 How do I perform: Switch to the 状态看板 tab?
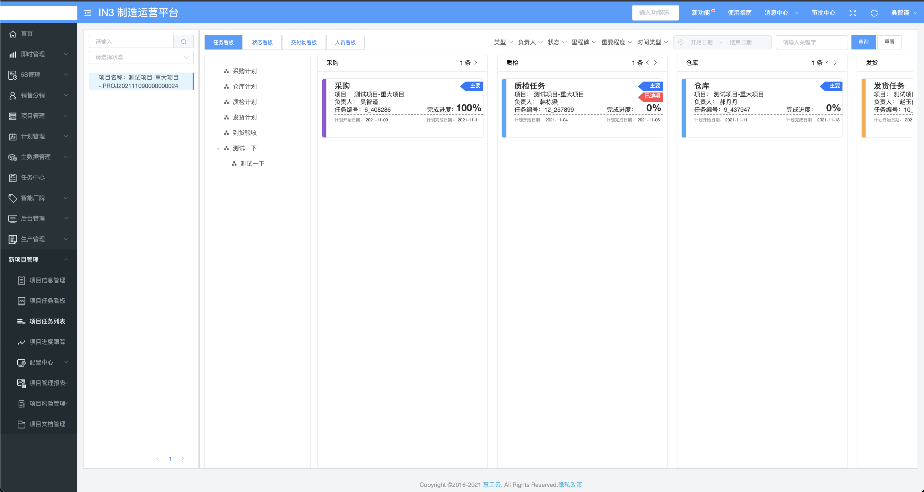click(262, 42)
